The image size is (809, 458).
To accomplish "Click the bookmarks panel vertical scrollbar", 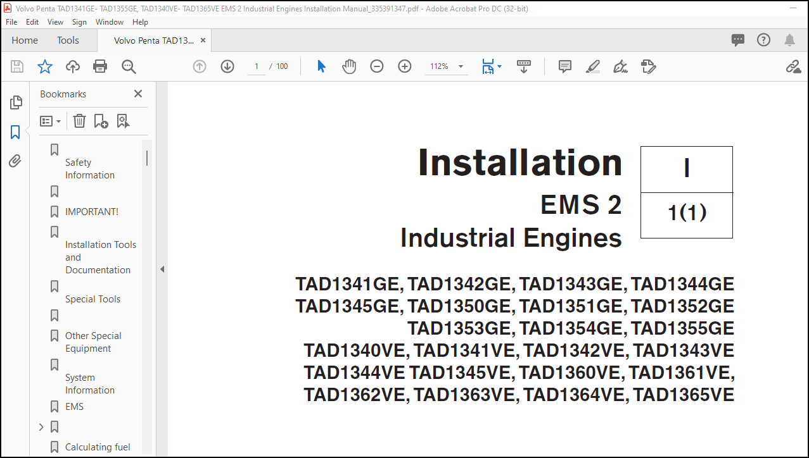I will (x=147, y=158).
